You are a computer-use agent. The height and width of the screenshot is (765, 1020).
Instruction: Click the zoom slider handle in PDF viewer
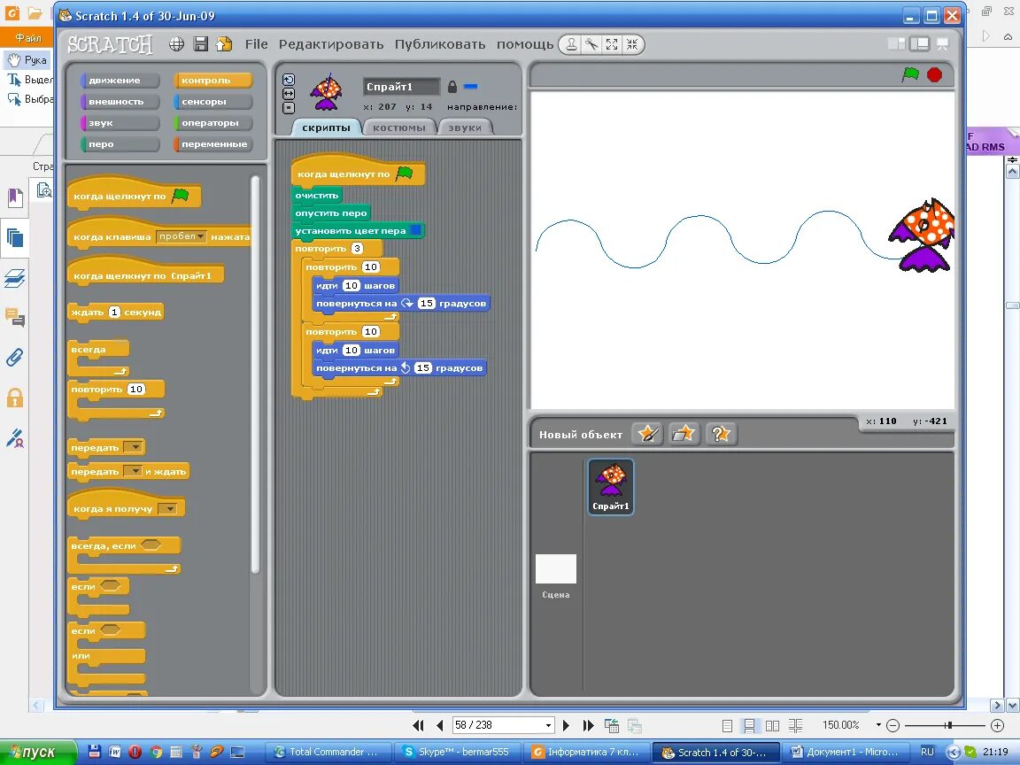tap(949, 724)
